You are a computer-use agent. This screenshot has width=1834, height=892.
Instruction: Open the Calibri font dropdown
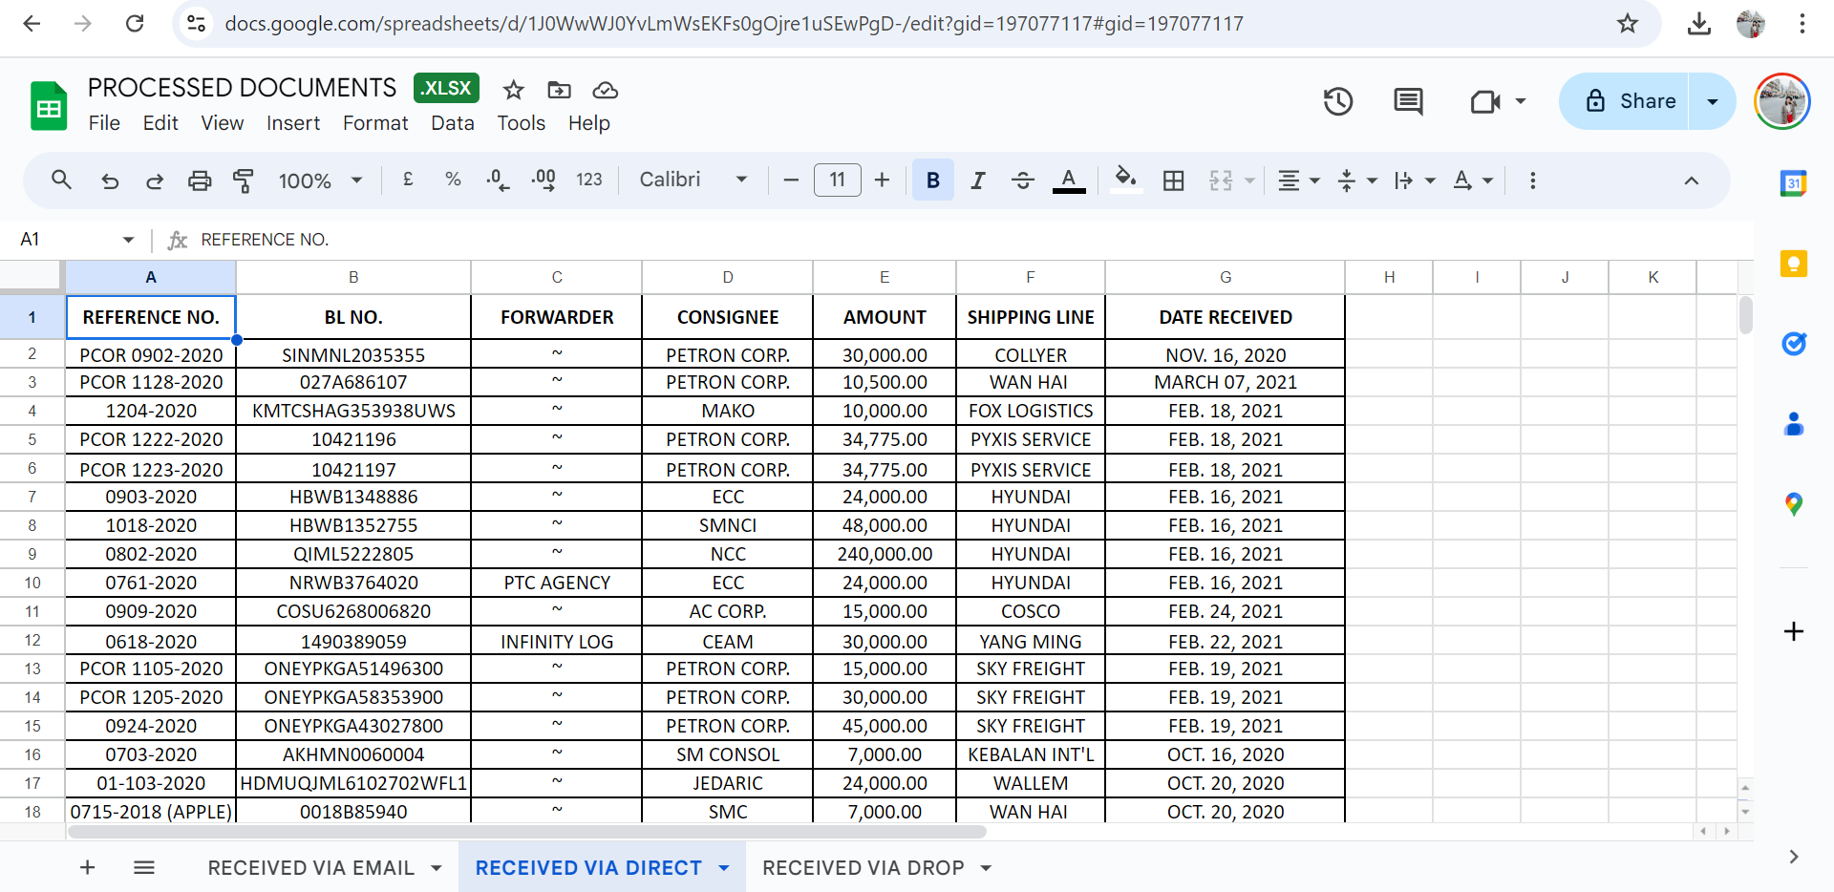(693, 180)
